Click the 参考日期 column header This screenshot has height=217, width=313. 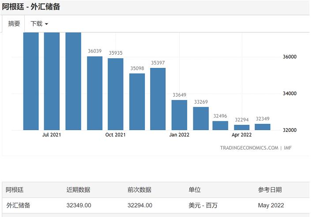coord(270,190)
